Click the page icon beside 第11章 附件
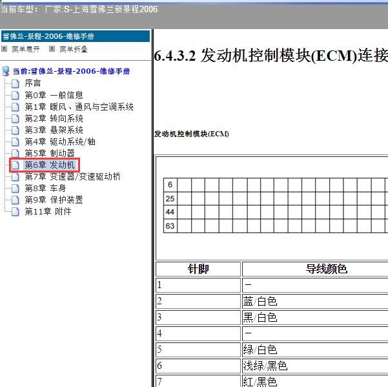 tap(15, 212)
